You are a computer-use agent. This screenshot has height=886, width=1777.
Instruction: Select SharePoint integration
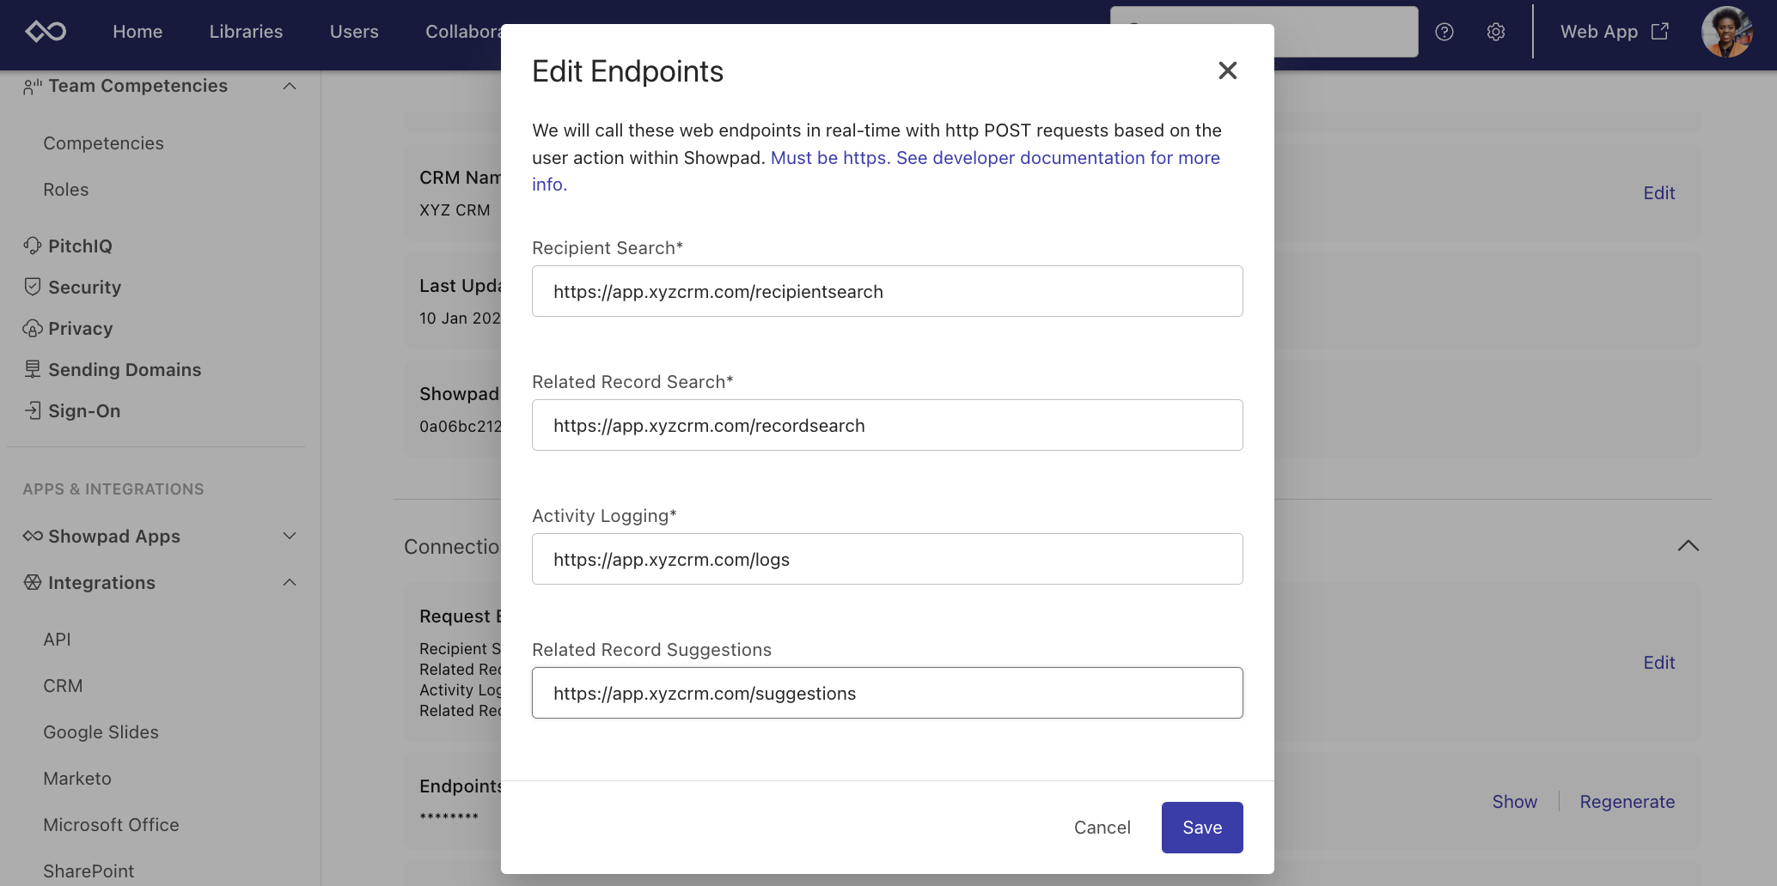tap(89, 871)
